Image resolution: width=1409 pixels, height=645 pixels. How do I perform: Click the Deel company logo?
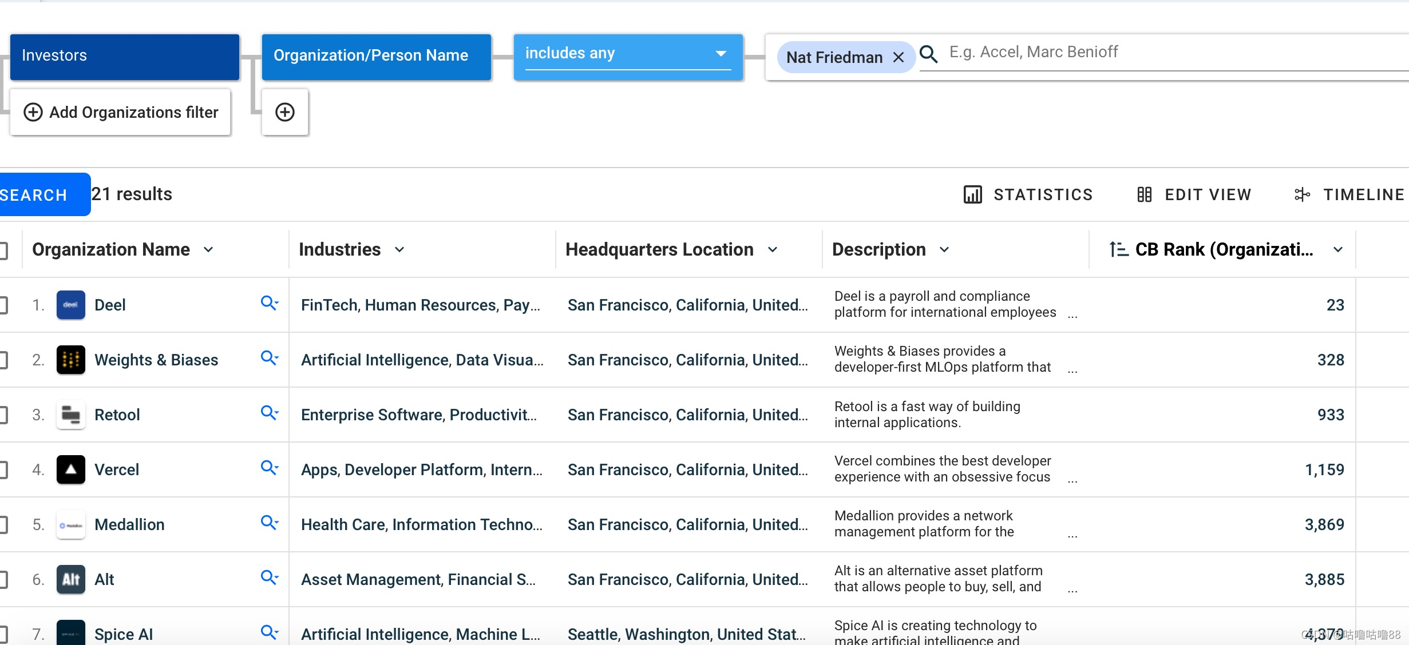(x=71, y=305)
